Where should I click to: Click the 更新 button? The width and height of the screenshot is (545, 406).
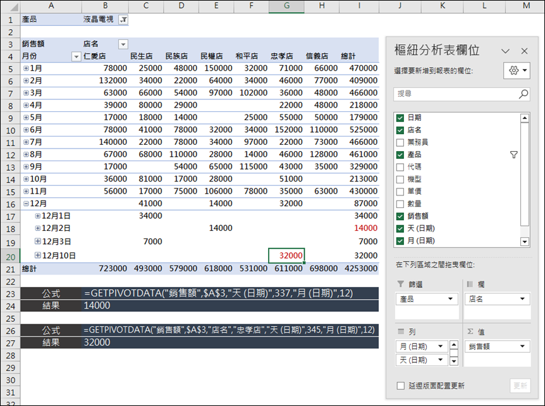pos(520,386)
